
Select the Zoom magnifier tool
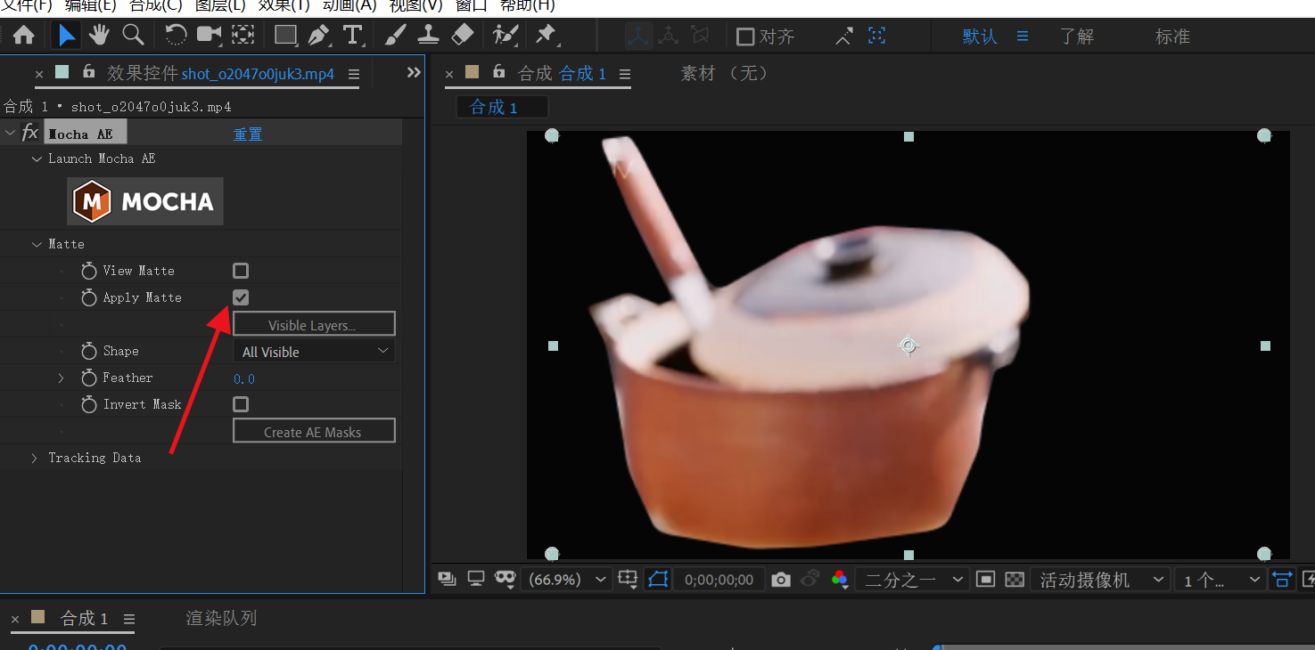point(133,36)
